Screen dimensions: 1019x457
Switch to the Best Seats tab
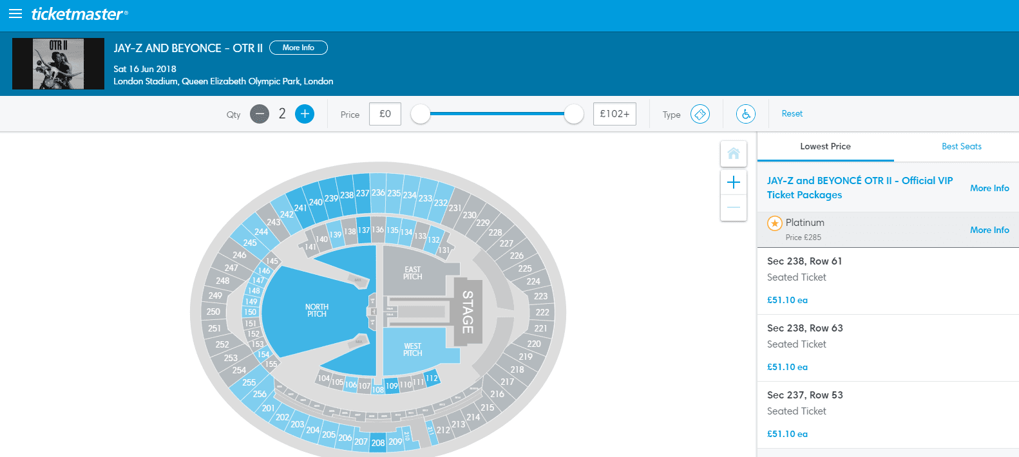[x=962, y=147]
